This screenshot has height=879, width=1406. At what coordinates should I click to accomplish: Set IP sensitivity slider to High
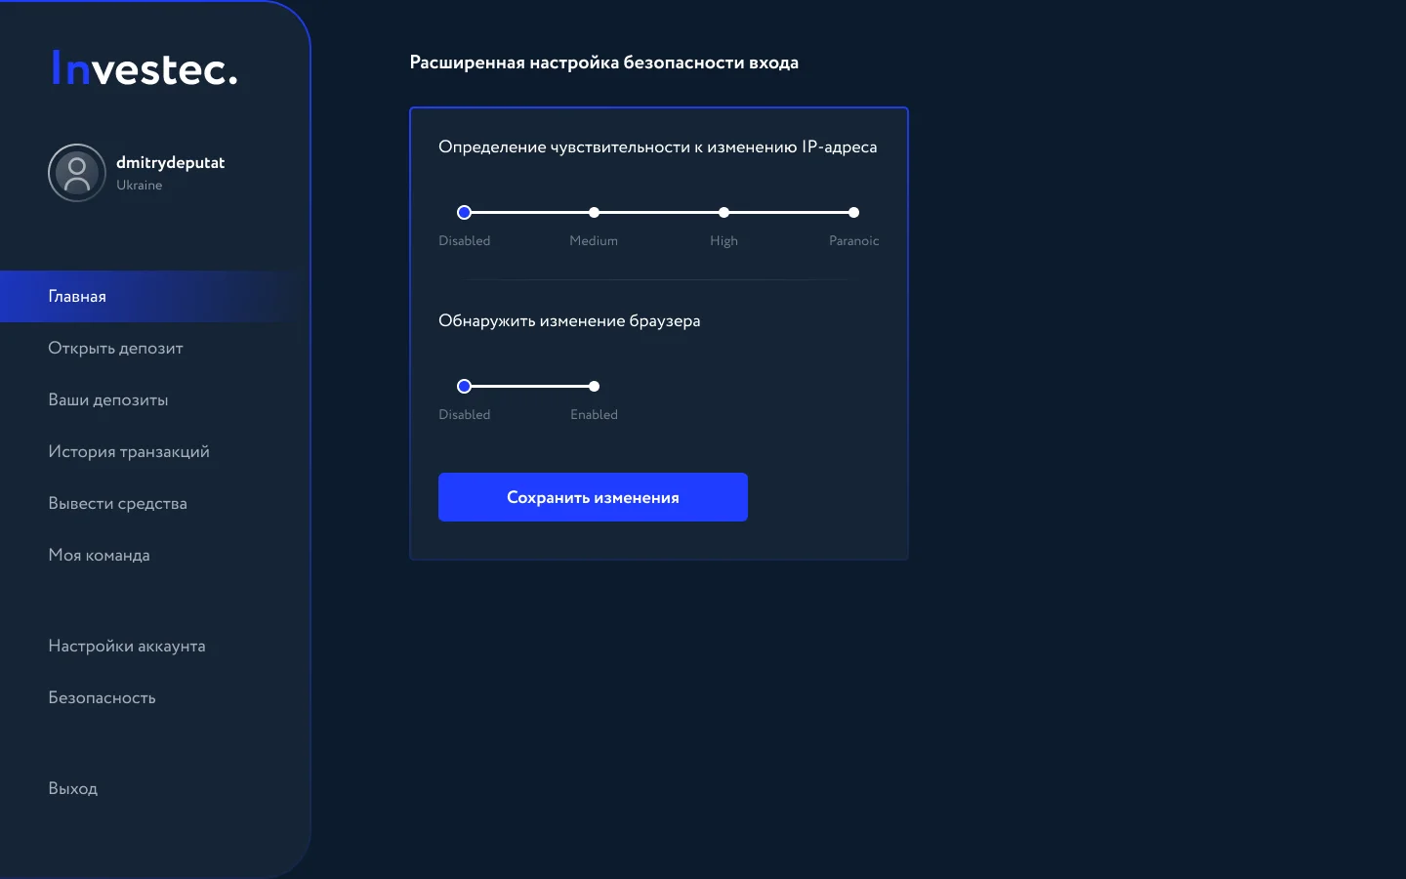point(724,212)
